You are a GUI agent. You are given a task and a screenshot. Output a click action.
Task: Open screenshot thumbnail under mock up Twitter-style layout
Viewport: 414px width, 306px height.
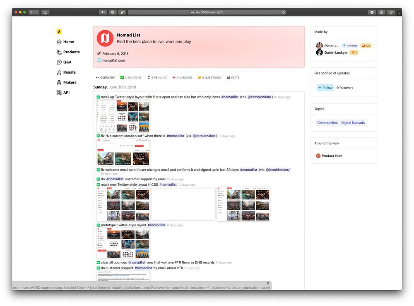tap(123, 116)
